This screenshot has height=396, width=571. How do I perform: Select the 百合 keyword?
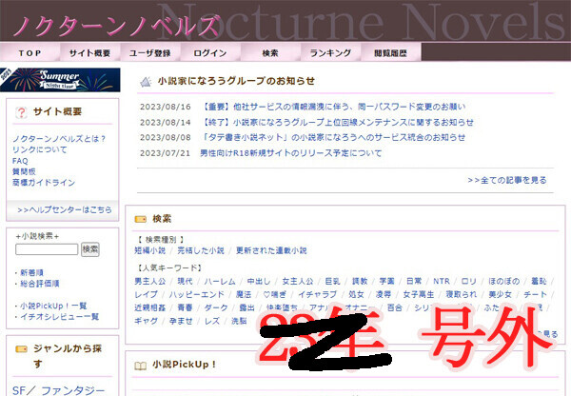coord(395,307)
